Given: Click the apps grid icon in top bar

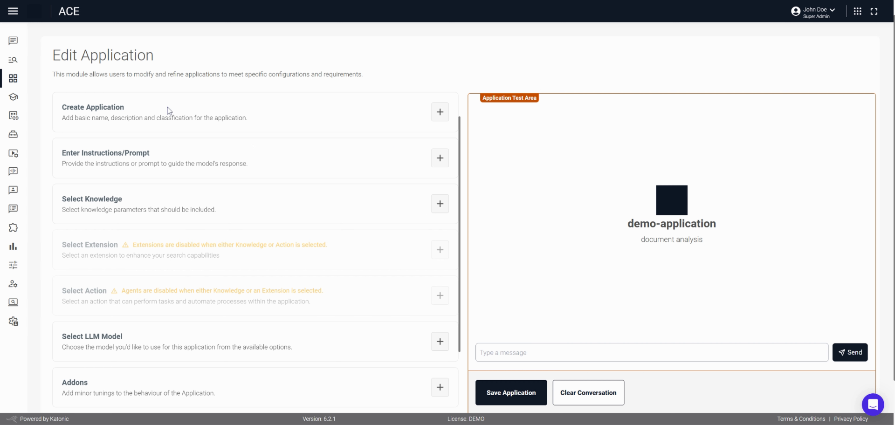Looking at the screenshot, I should 858,11.
